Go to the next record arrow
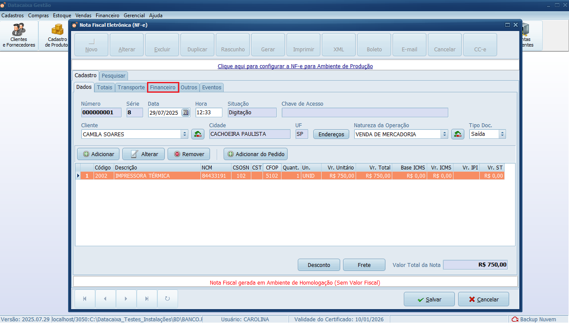Viewport: 569px width, 323px height. pyautogui.click(x=126, y=298)
